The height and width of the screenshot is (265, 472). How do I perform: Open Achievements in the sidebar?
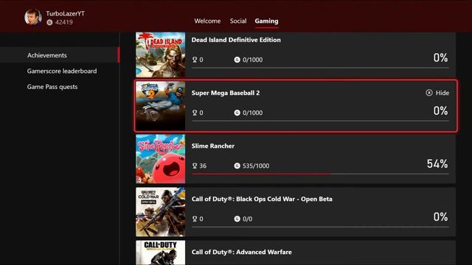pos(60,55)
